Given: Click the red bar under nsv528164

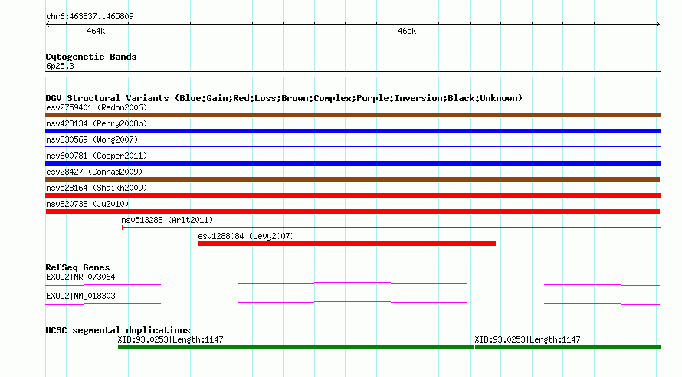Looking at the screenshot, I should tap(352, 195).
